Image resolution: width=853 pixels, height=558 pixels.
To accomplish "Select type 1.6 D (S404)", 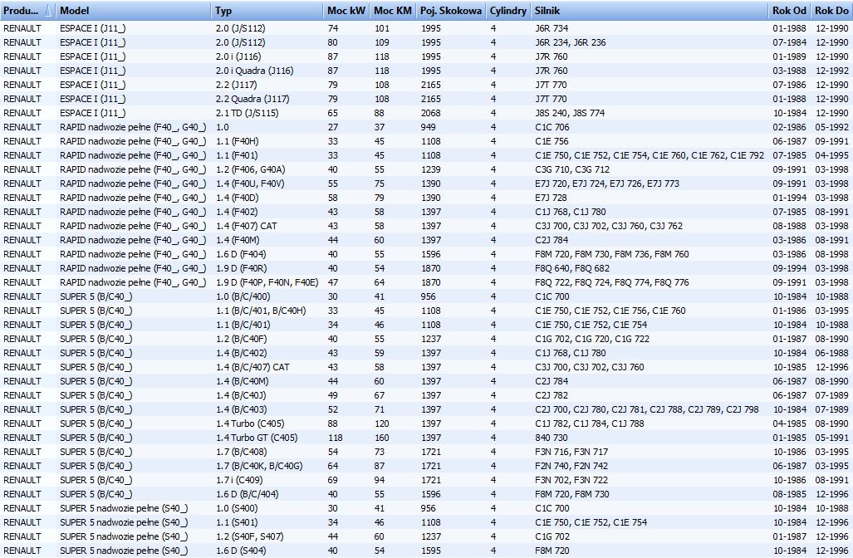I will [x=240, y=551].
